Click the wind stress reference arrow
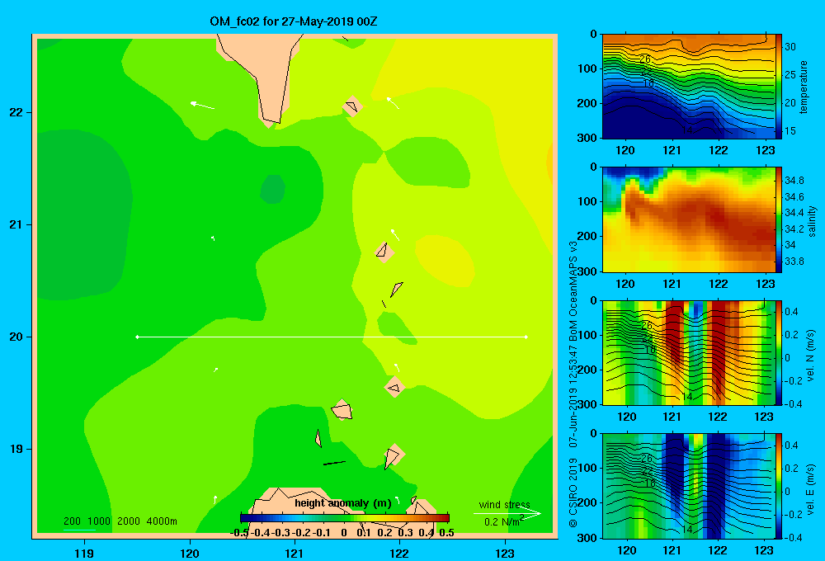The width and height of the screenshot is (825, 561). [507, 514]
